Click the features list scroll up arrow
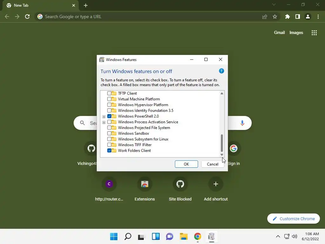The height and width of the screenshot is (244, 325). pos(222,93)
